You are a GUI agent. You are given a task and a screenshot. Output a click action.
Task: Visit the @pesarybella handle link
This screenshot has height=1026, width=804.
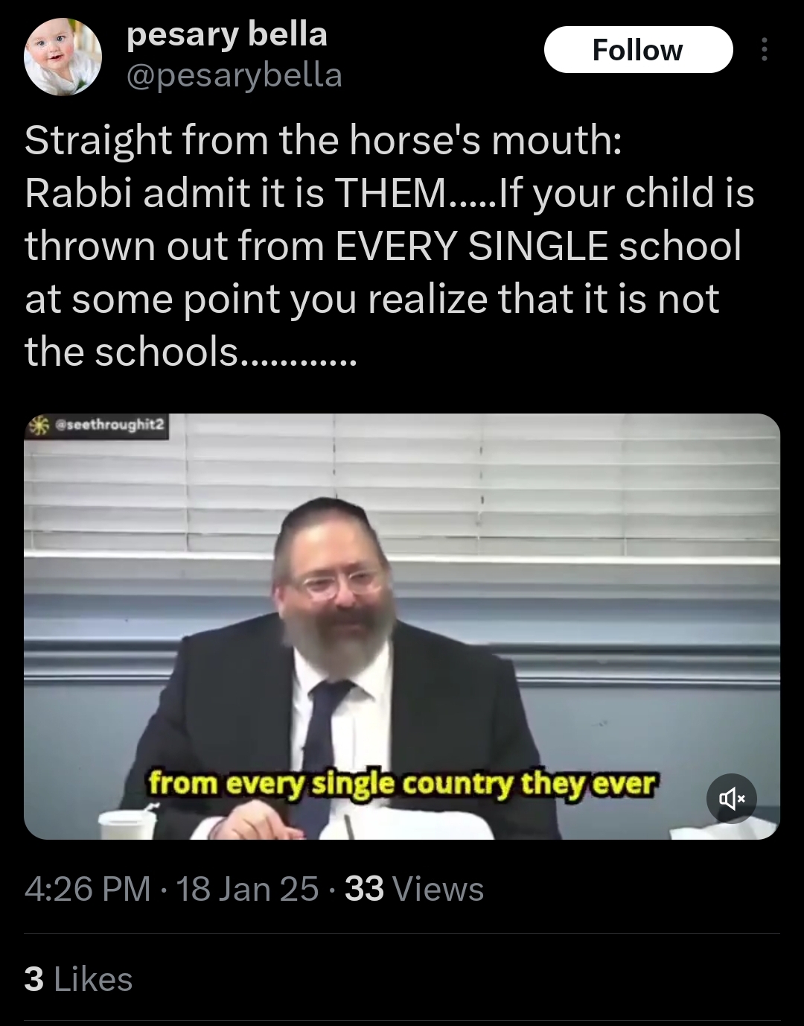point(234,75)
